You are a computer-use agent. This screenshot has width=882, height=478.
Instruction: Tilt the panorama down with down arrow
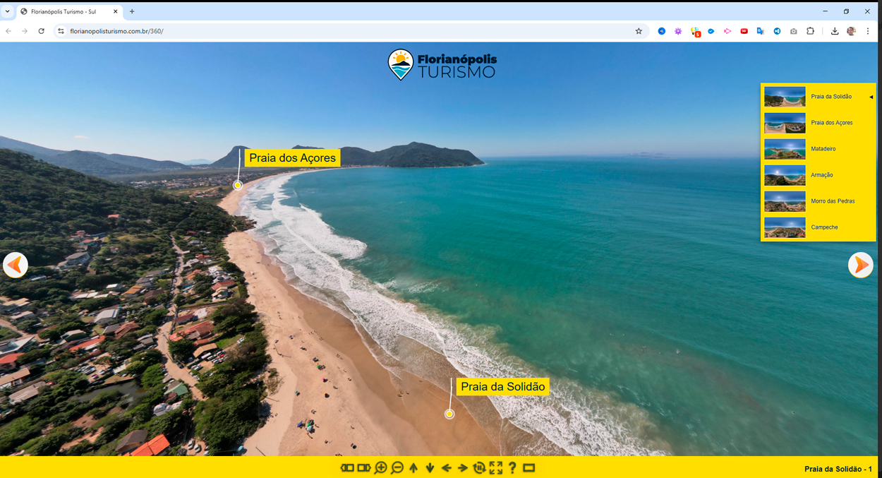[430, 467]
